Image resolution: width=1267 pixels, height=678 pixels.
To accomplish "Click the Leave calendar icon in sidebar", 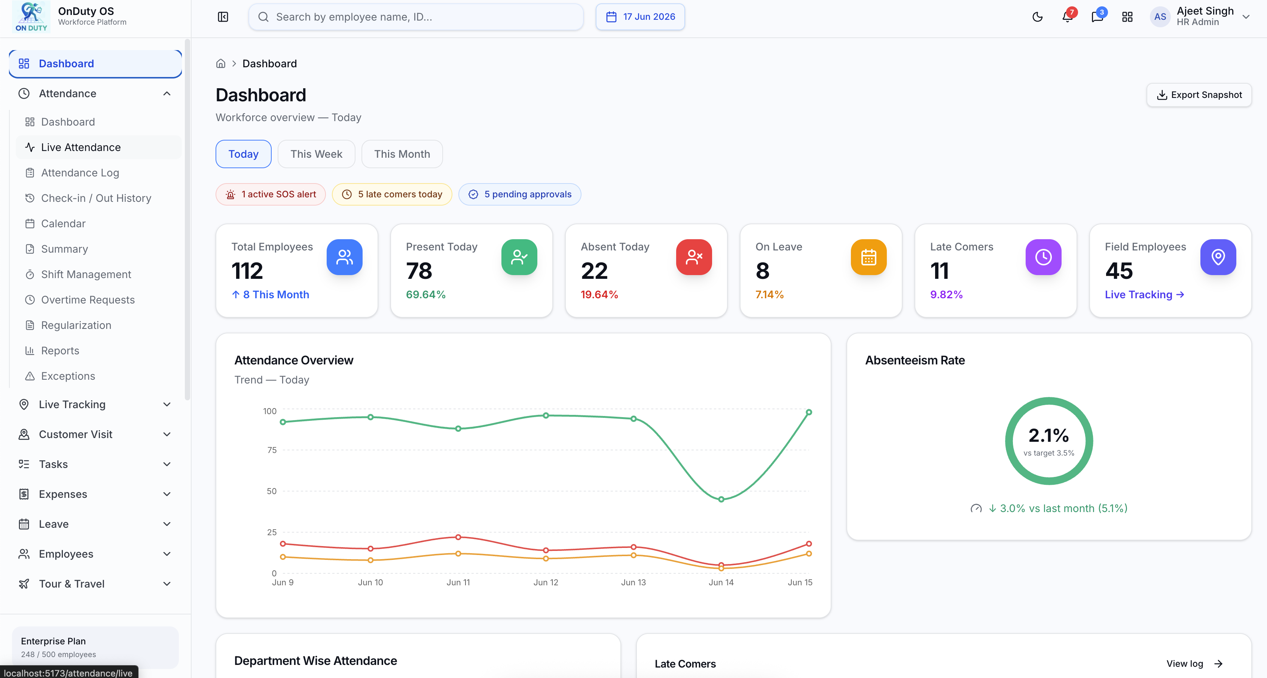I will click(x=24, y=524).
